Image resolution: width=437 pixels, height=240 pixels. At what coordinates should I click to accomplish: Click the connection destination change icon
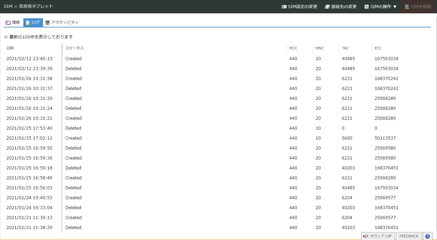click(x=327, y=7)
